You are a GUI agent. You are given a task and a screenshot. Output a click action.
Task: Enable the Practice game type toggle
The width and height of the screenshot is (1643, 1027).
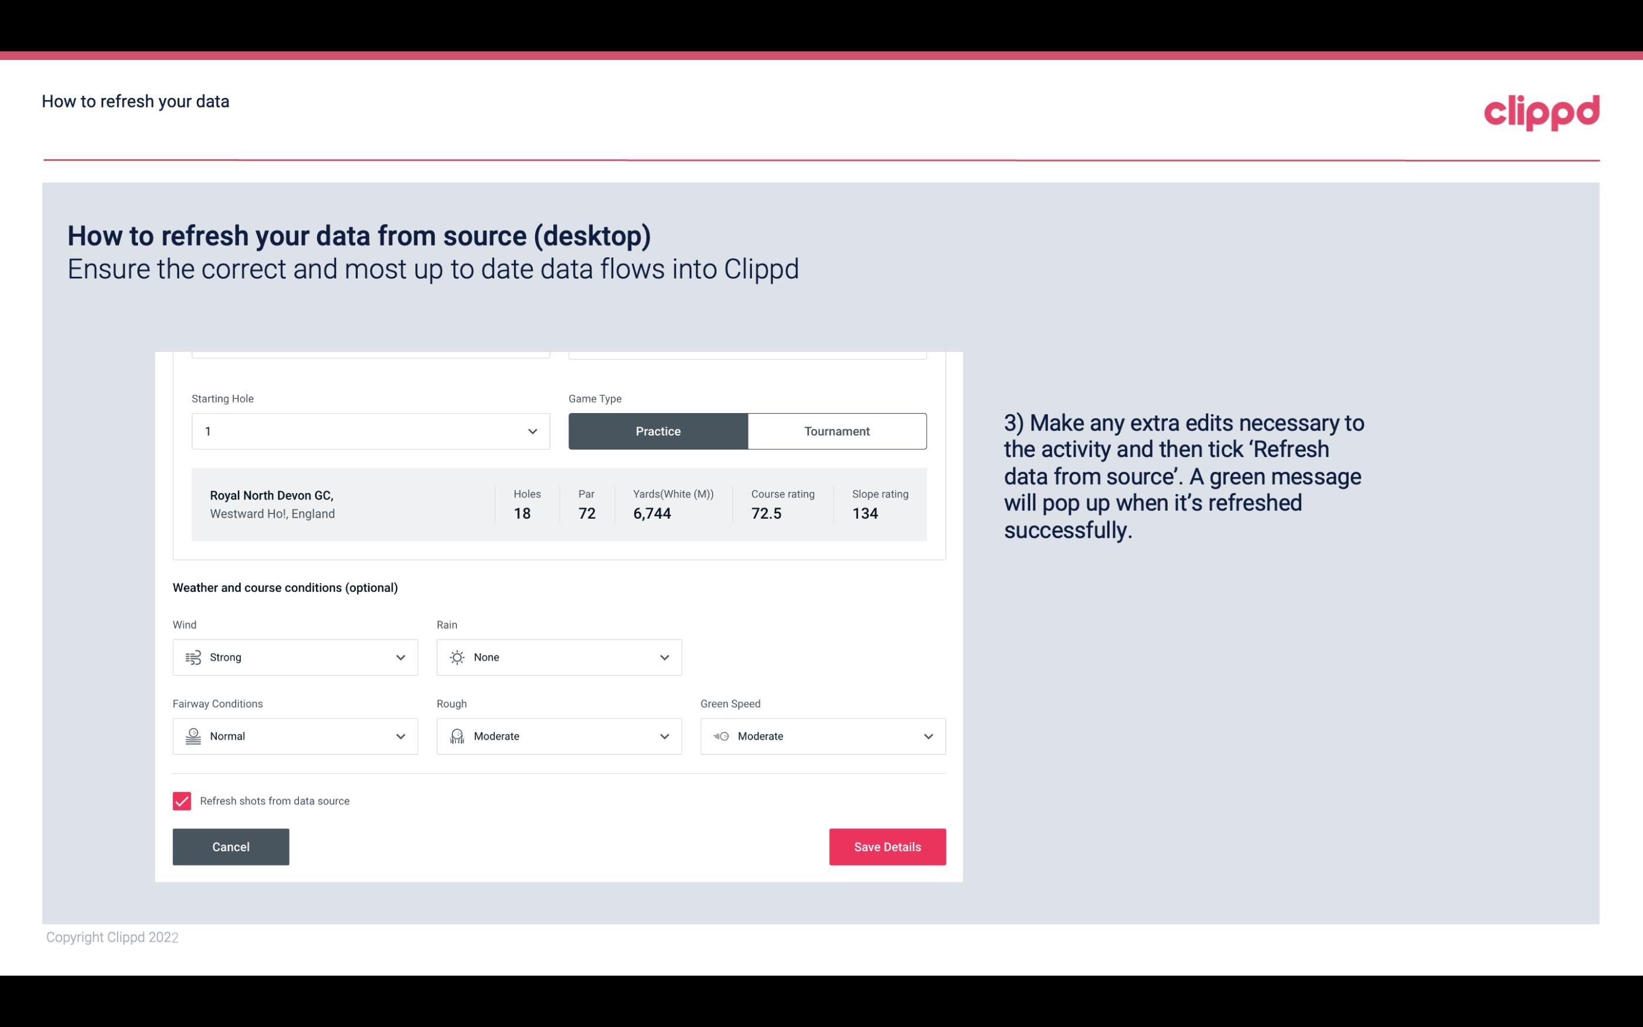[x=658, y=431]
